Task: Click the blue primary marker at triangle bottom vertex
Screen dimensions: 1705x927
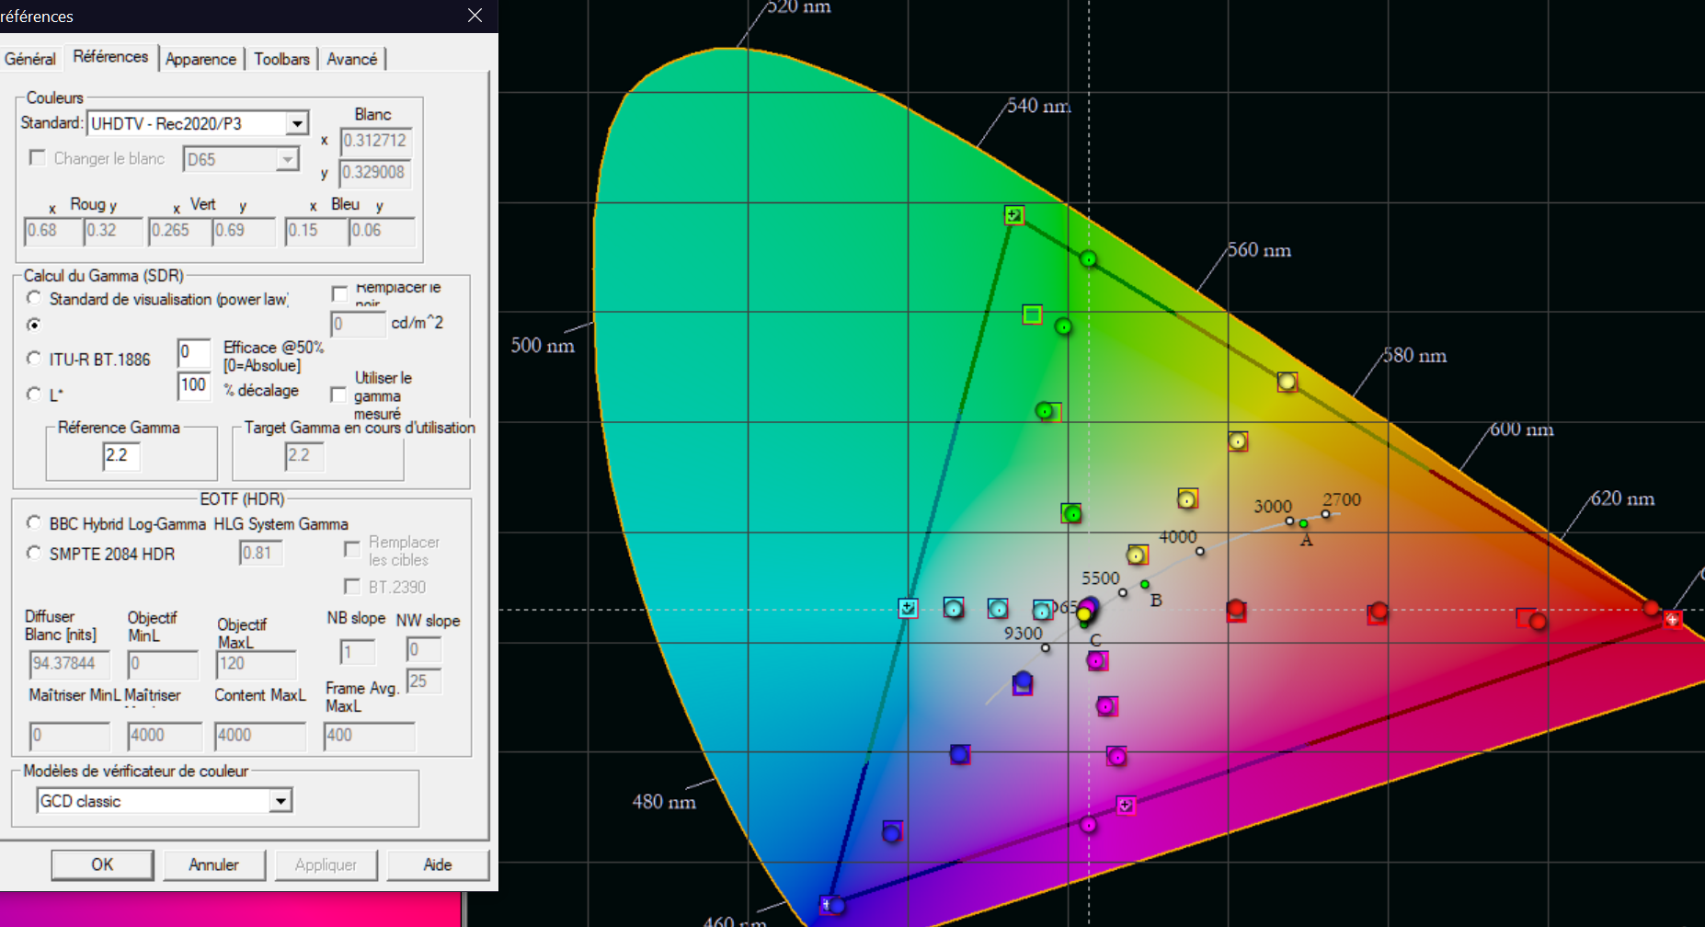Action: pyautogui.click(x=829, y=905)
